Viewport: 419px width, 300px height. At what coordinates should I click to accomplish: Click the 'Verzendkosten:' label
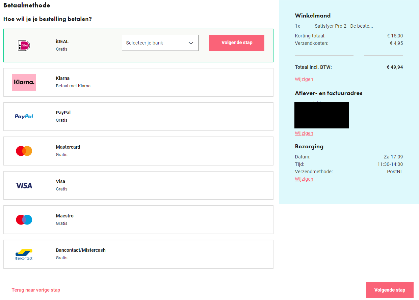pos(311,43)
